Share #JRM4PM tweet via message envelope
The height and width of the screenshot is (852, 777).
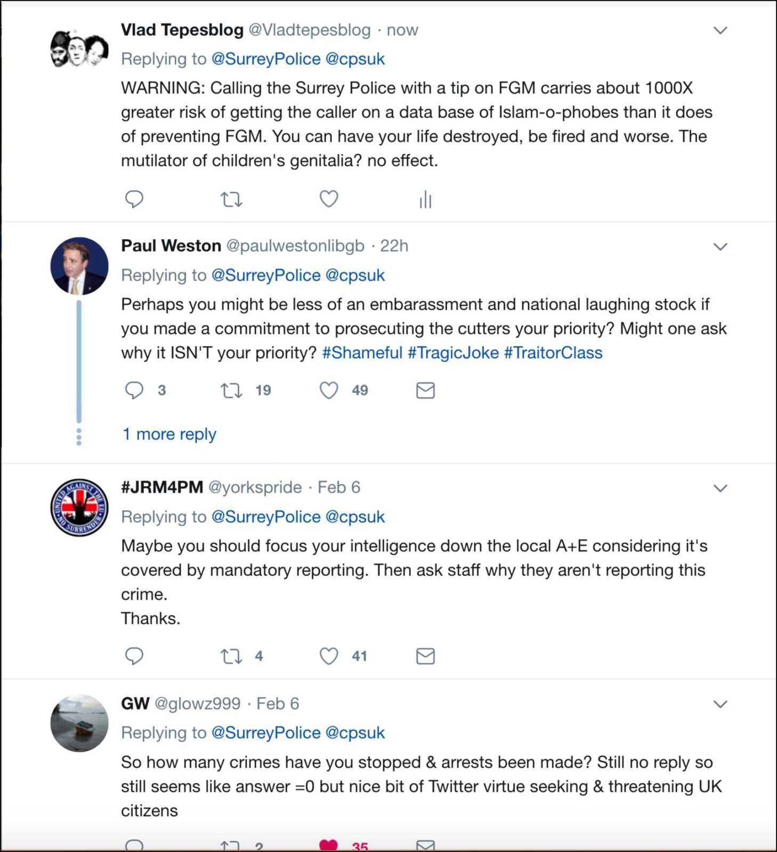point(425,656)
